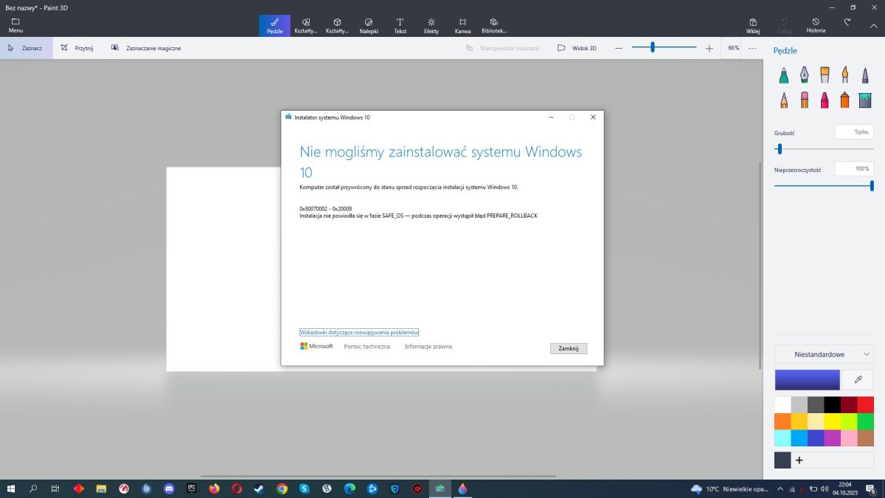885x498 pixels.
Task: Open the Efekty tab
Action: coord(431,25)
